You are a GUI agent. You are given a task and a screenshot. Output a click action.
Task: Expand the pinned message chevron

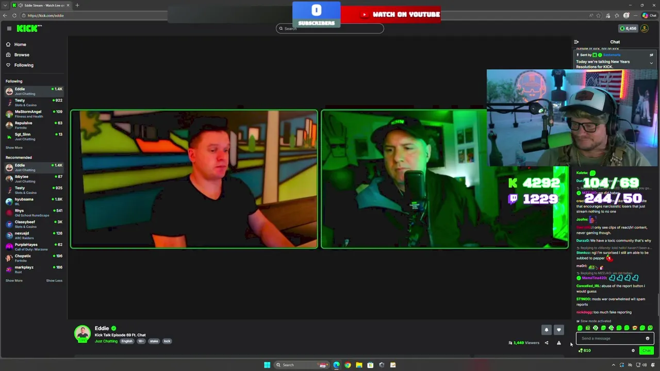tap(651, 63)
